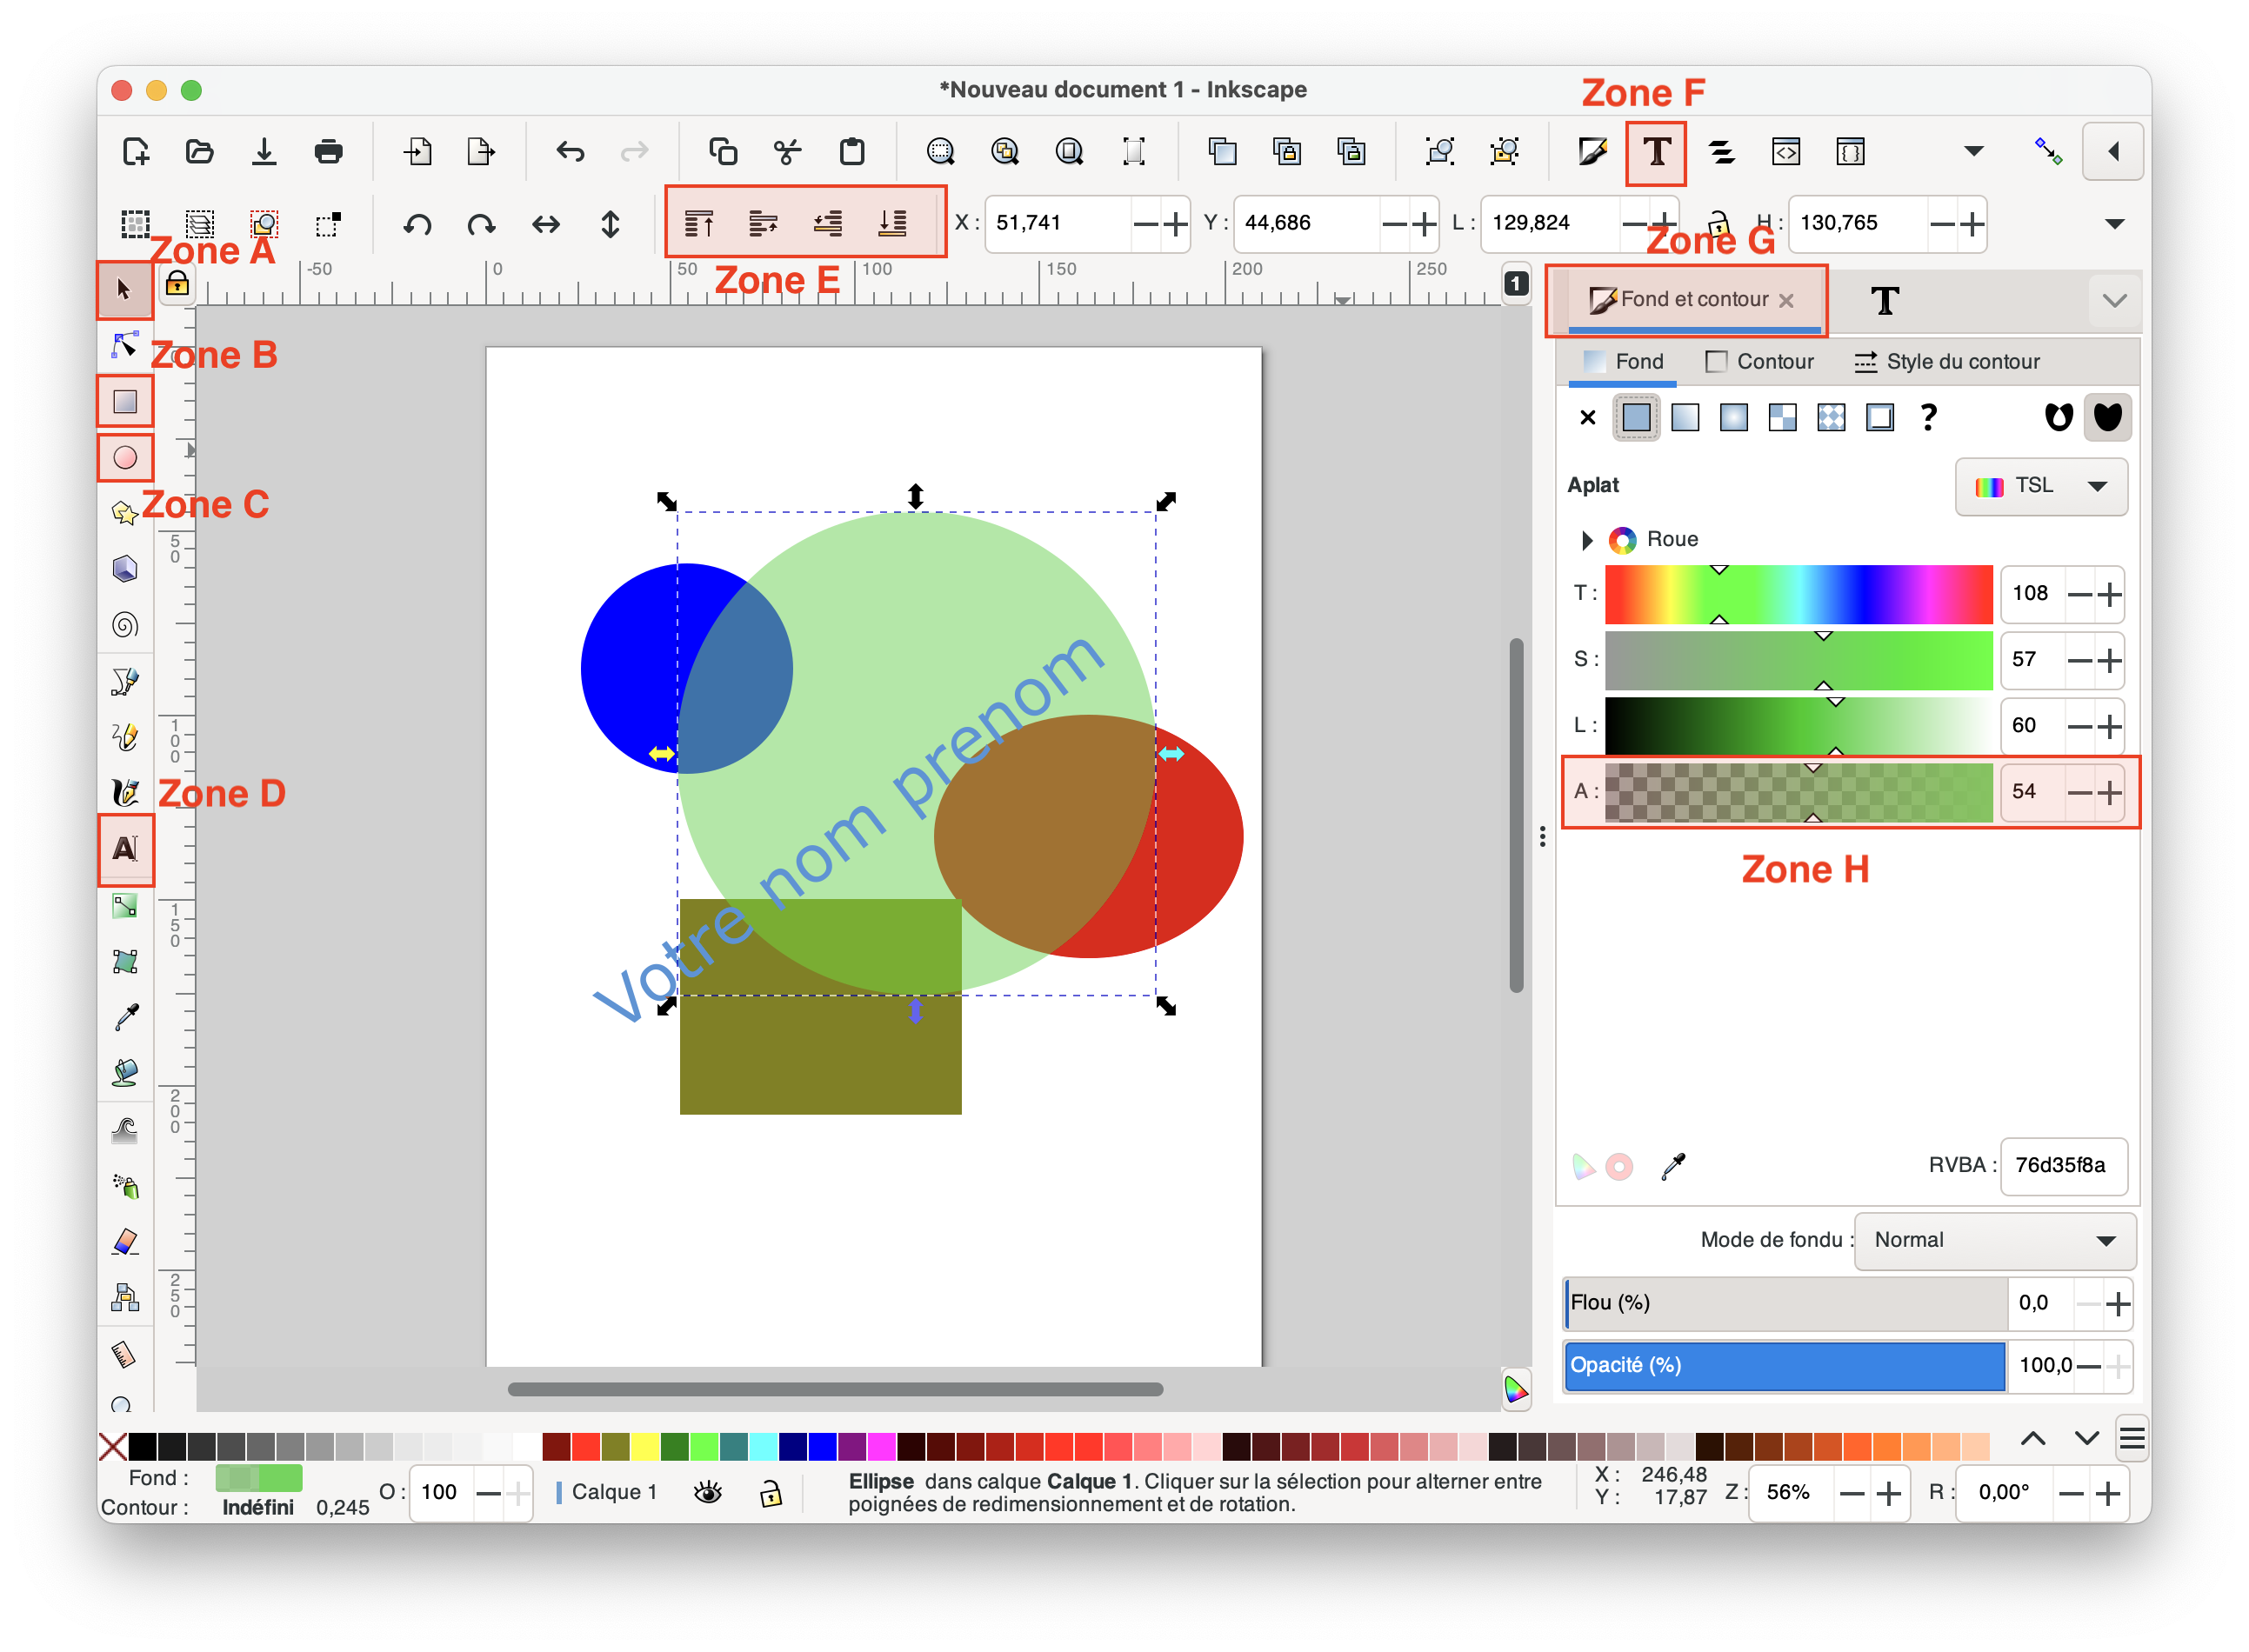Screen dimensions: 2249x1652
Task: Decrease the alpha A value
Action: click(x=2080, y=792)
